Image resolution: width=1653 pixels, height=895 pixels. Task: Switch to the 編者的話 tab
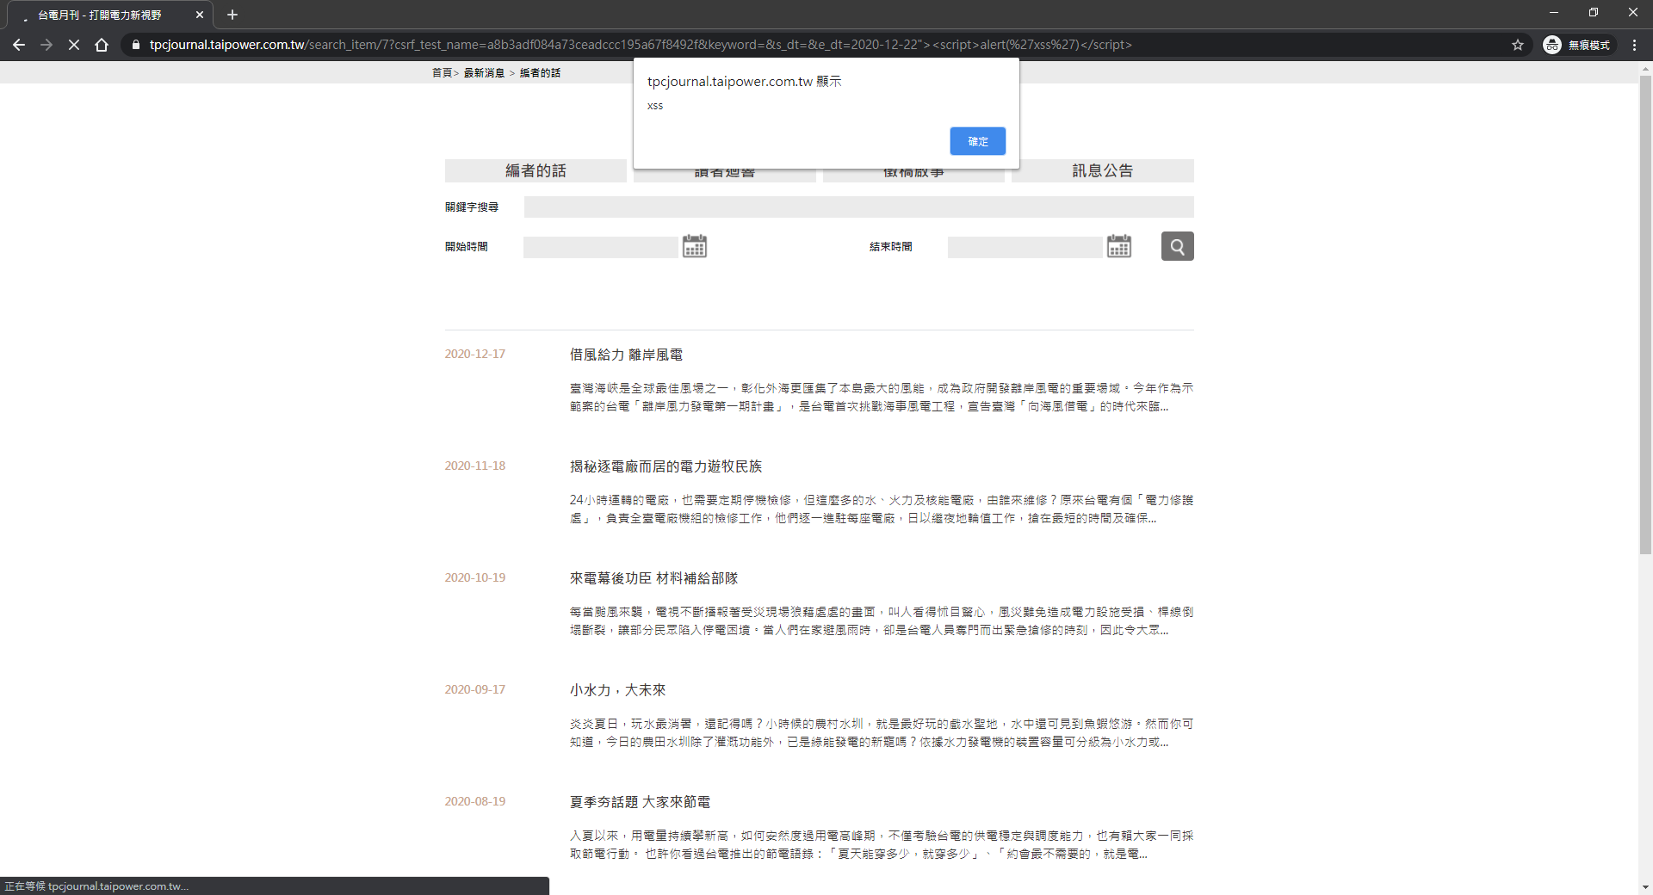(x=536, y=170)
